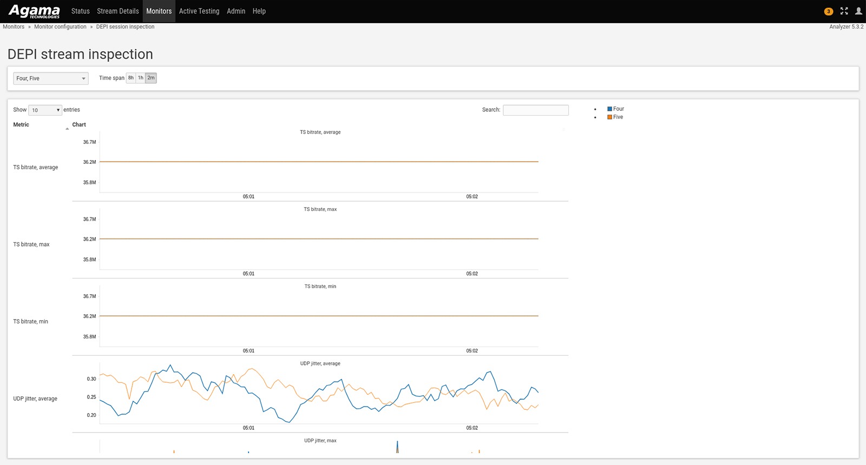The image size is (866, 465).
Task: Expand the Four, Five stream selector dropdown
Action: pos(51,78)
